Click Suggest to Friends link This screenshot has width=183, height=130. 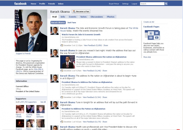point(23,53)
